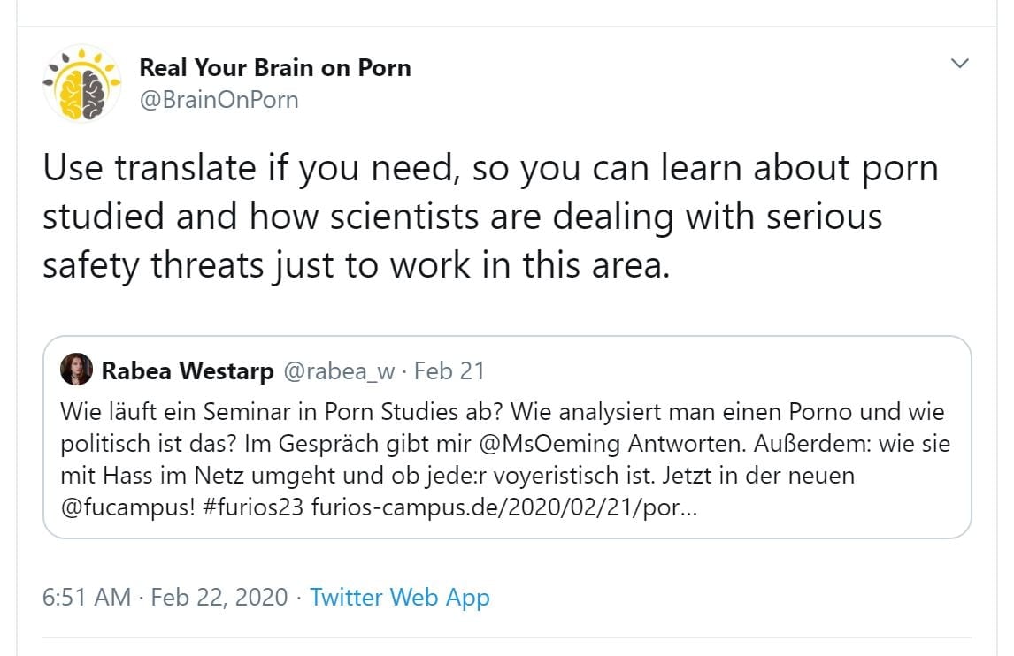The image size is (1014, 656).
Task: Click the 6:51 AM tweet timestamp
Action: 87,598
